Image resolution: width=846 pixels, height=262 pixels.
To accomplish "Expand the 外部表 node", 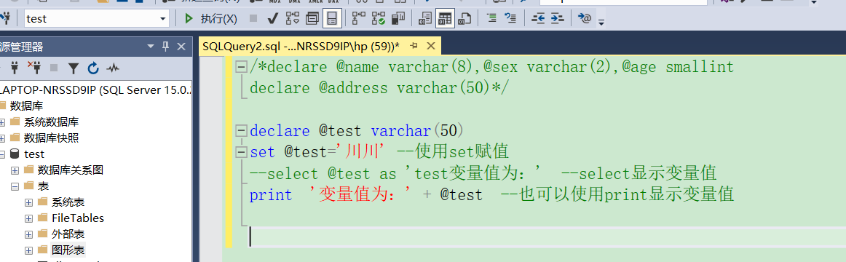I will (28, 234).
